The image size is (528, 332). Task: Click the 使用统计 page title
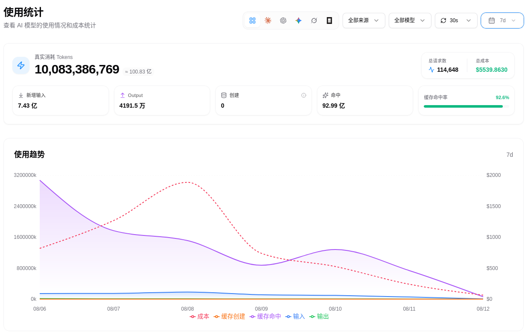point(23,12)
